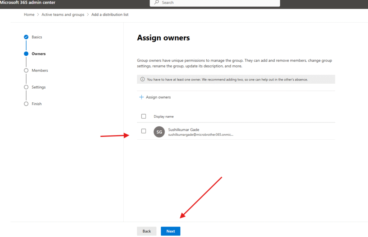Click the plus icon beside Assign owners

click(142, 97)
